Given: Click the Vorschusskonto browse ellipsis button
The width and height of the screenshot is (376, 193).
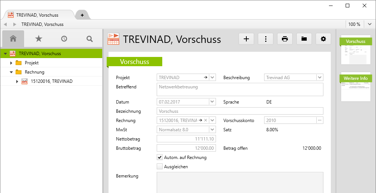Looking at the screenshot, I should point(320,120).
